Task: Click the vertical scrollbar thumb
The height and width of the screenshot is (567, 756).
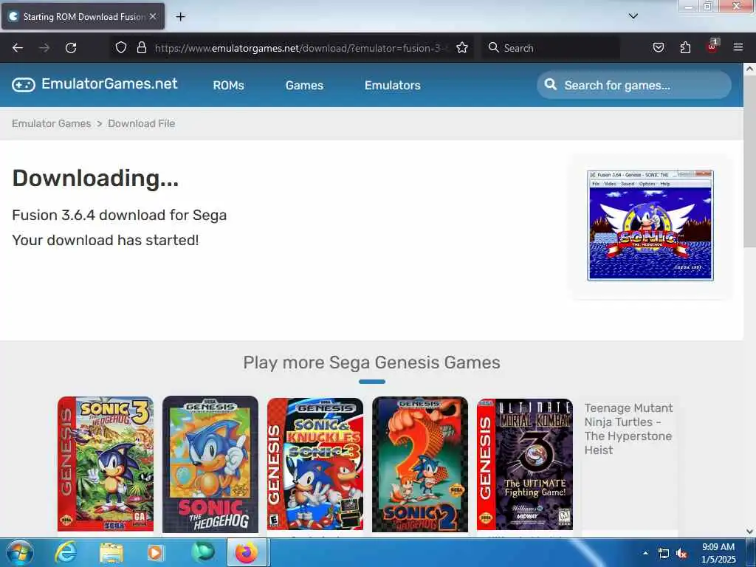Action: (x=749, y=162)
